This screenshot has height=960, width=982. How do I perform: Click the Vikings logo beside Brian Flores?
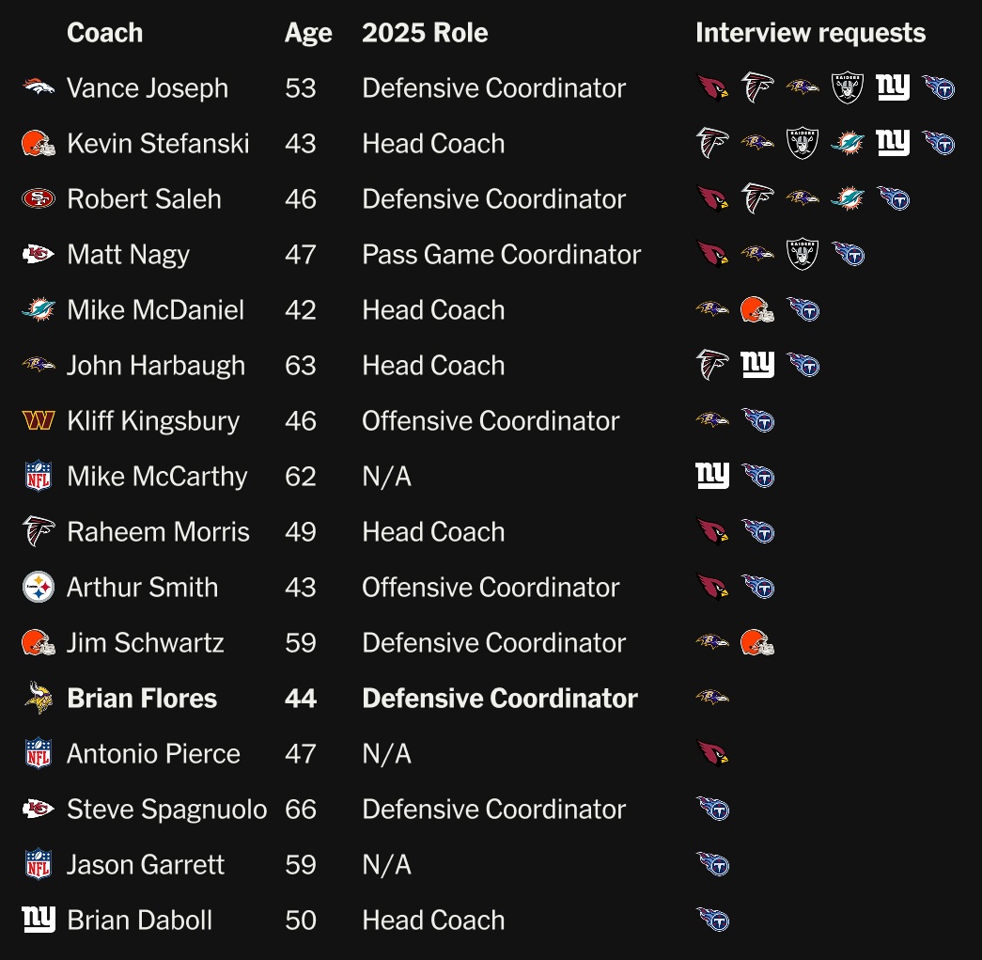pyautogui.click(x=39, y=699)
